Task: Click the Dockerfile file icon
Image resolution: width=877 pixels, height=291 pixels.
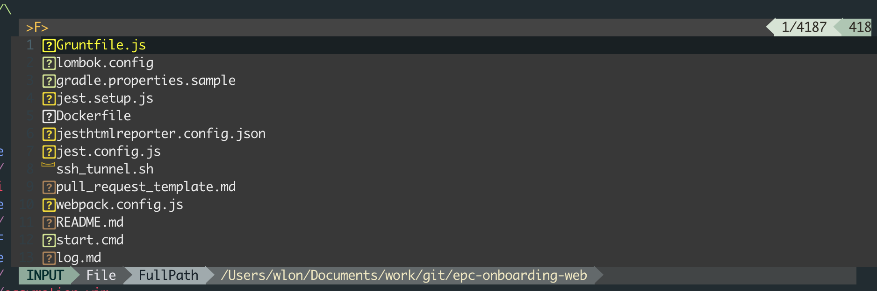Action: point(48,116)
